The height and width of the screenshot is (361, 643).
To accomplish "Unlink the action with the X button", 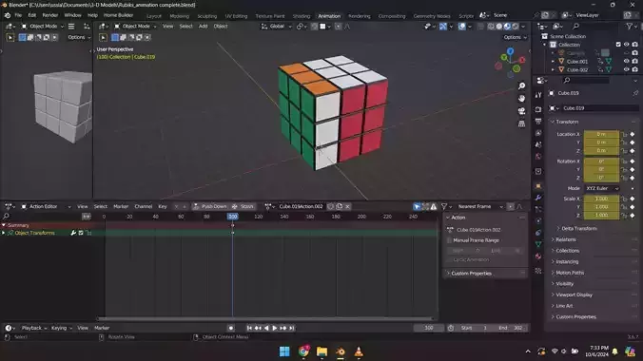I will point(347,206).
